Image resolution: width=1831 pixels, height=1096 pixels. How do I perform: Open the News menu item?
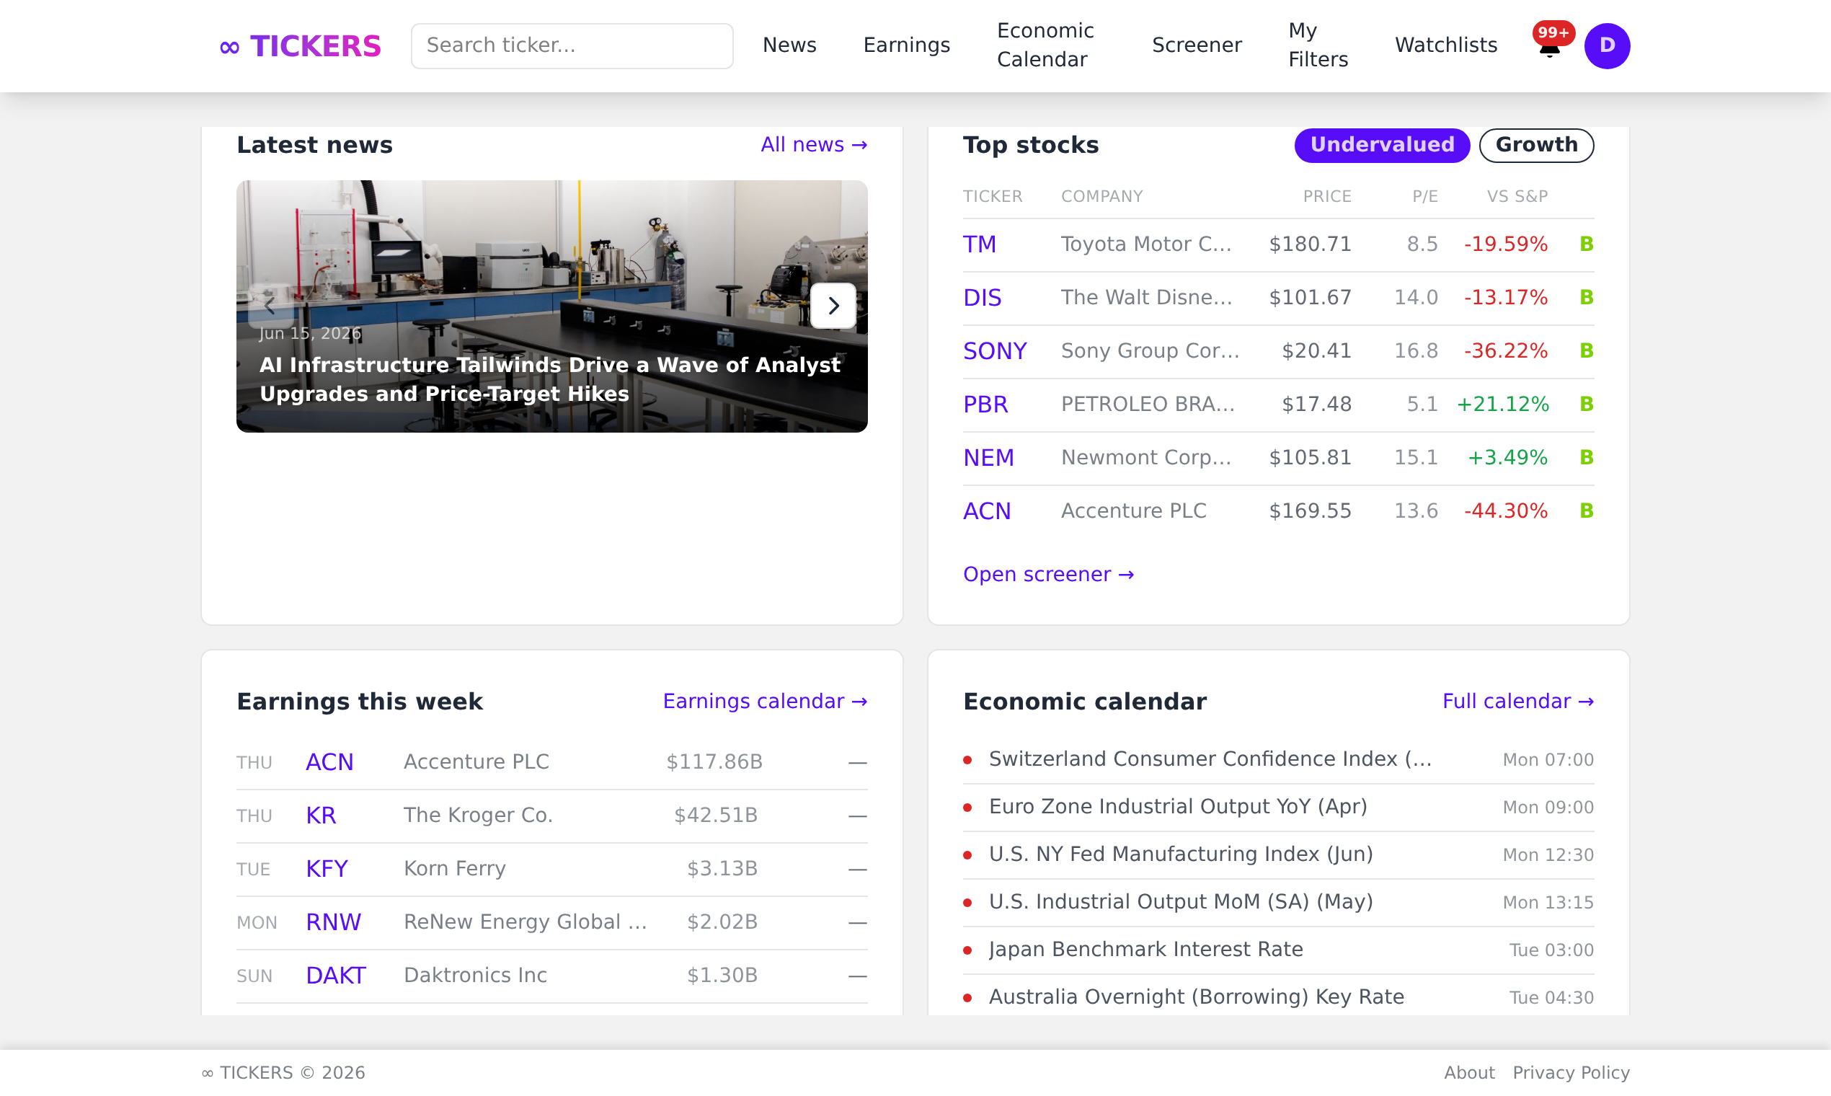[x=789, y=46]
